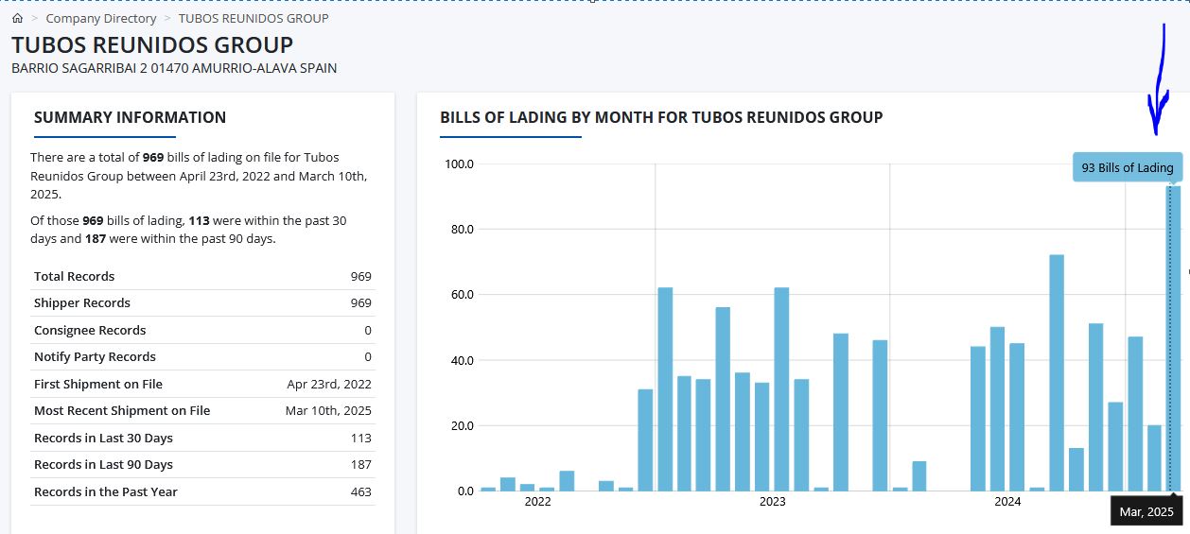Click the TUBOS REUNIDOS GROUP breadcrumb
The height and width of the screenshot is (534, 1190).
click(254, 18)
